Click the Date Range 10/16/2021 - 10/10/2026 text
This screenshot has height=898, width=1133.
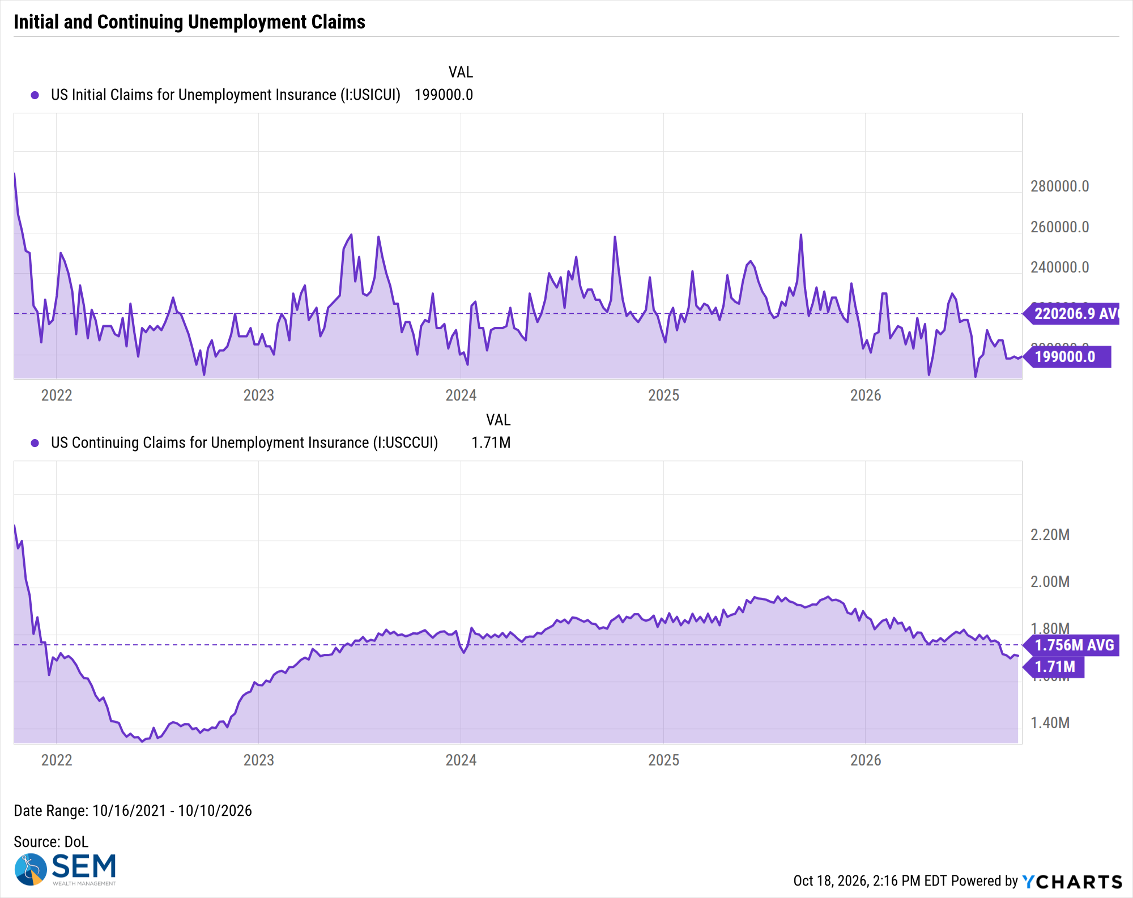coord(133,811)
